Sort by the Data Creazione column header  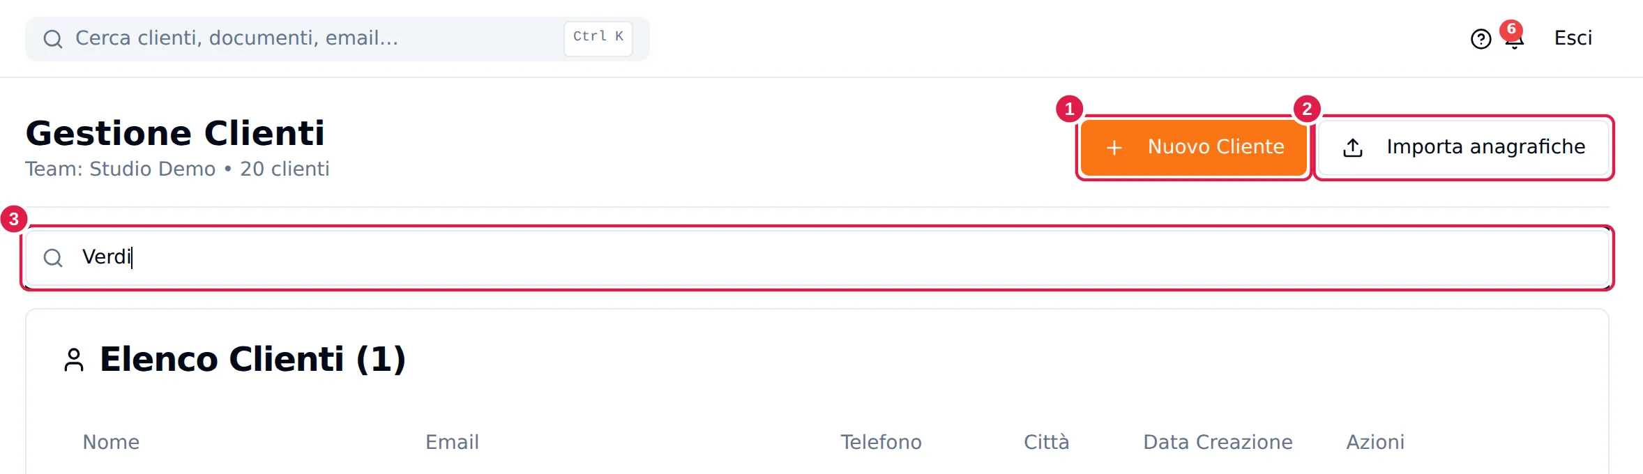pyautogui.click(x=1218, y=442)
